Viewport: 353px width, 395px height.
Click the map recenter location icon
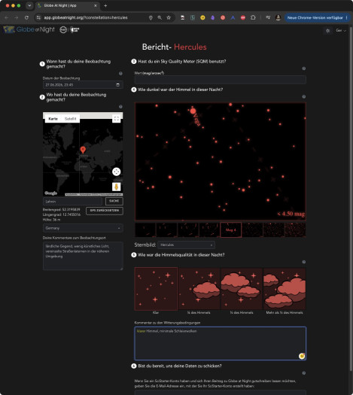click(116, 172)
